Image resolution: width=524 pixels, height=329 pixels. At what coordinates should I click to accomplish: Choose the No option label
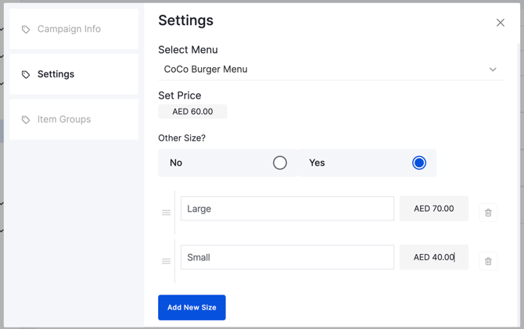point(176,163)
